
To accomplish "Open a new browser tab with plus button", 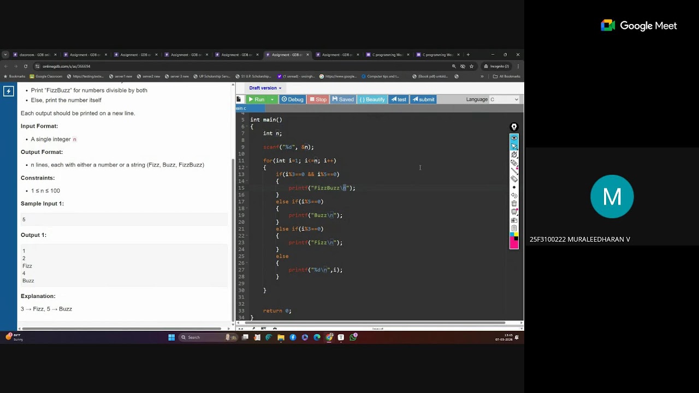I will click(468, 55).
